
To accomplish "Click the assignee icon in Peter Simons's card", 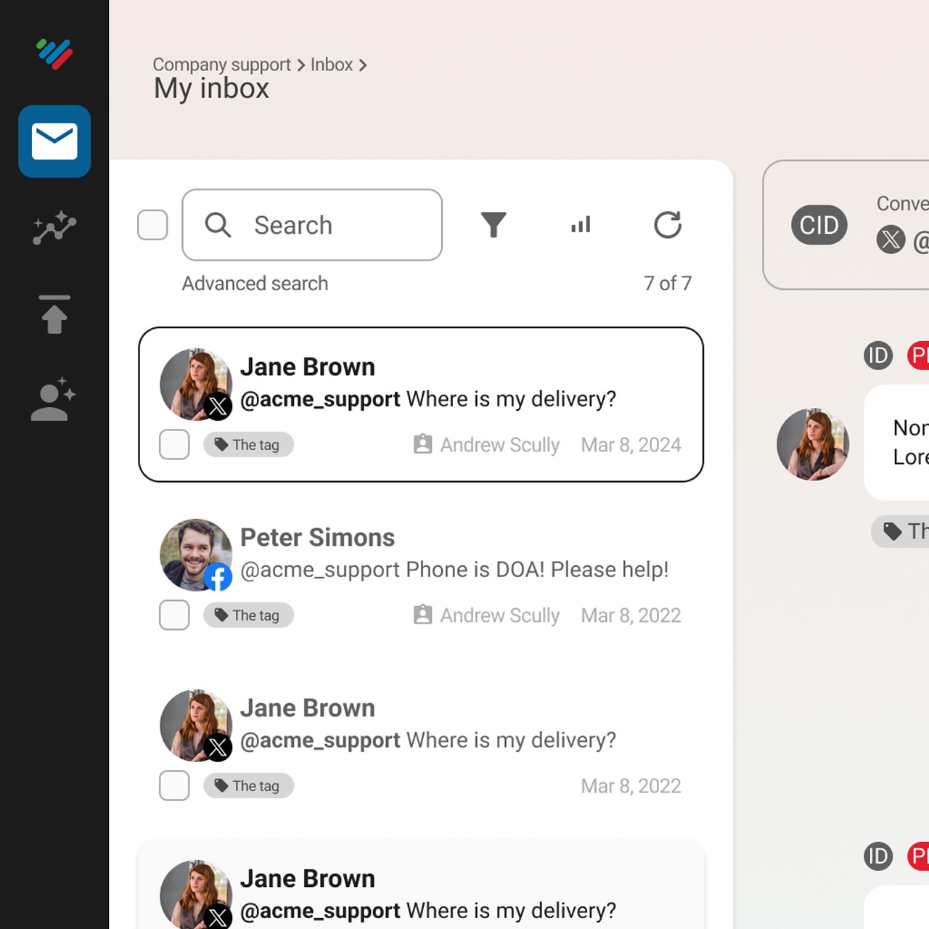I will coord(422,615).
